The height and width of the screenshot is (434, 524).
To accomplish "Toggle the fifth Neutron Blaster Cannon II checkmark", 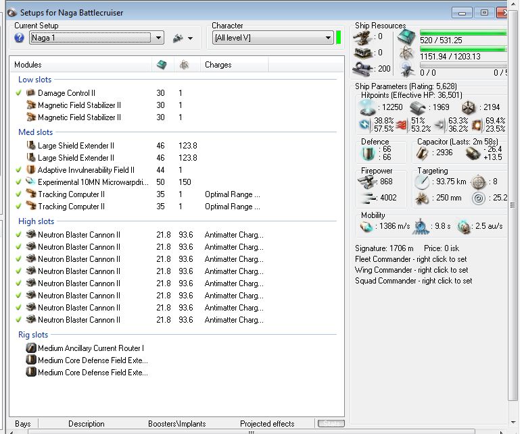I will click(19, 283).
